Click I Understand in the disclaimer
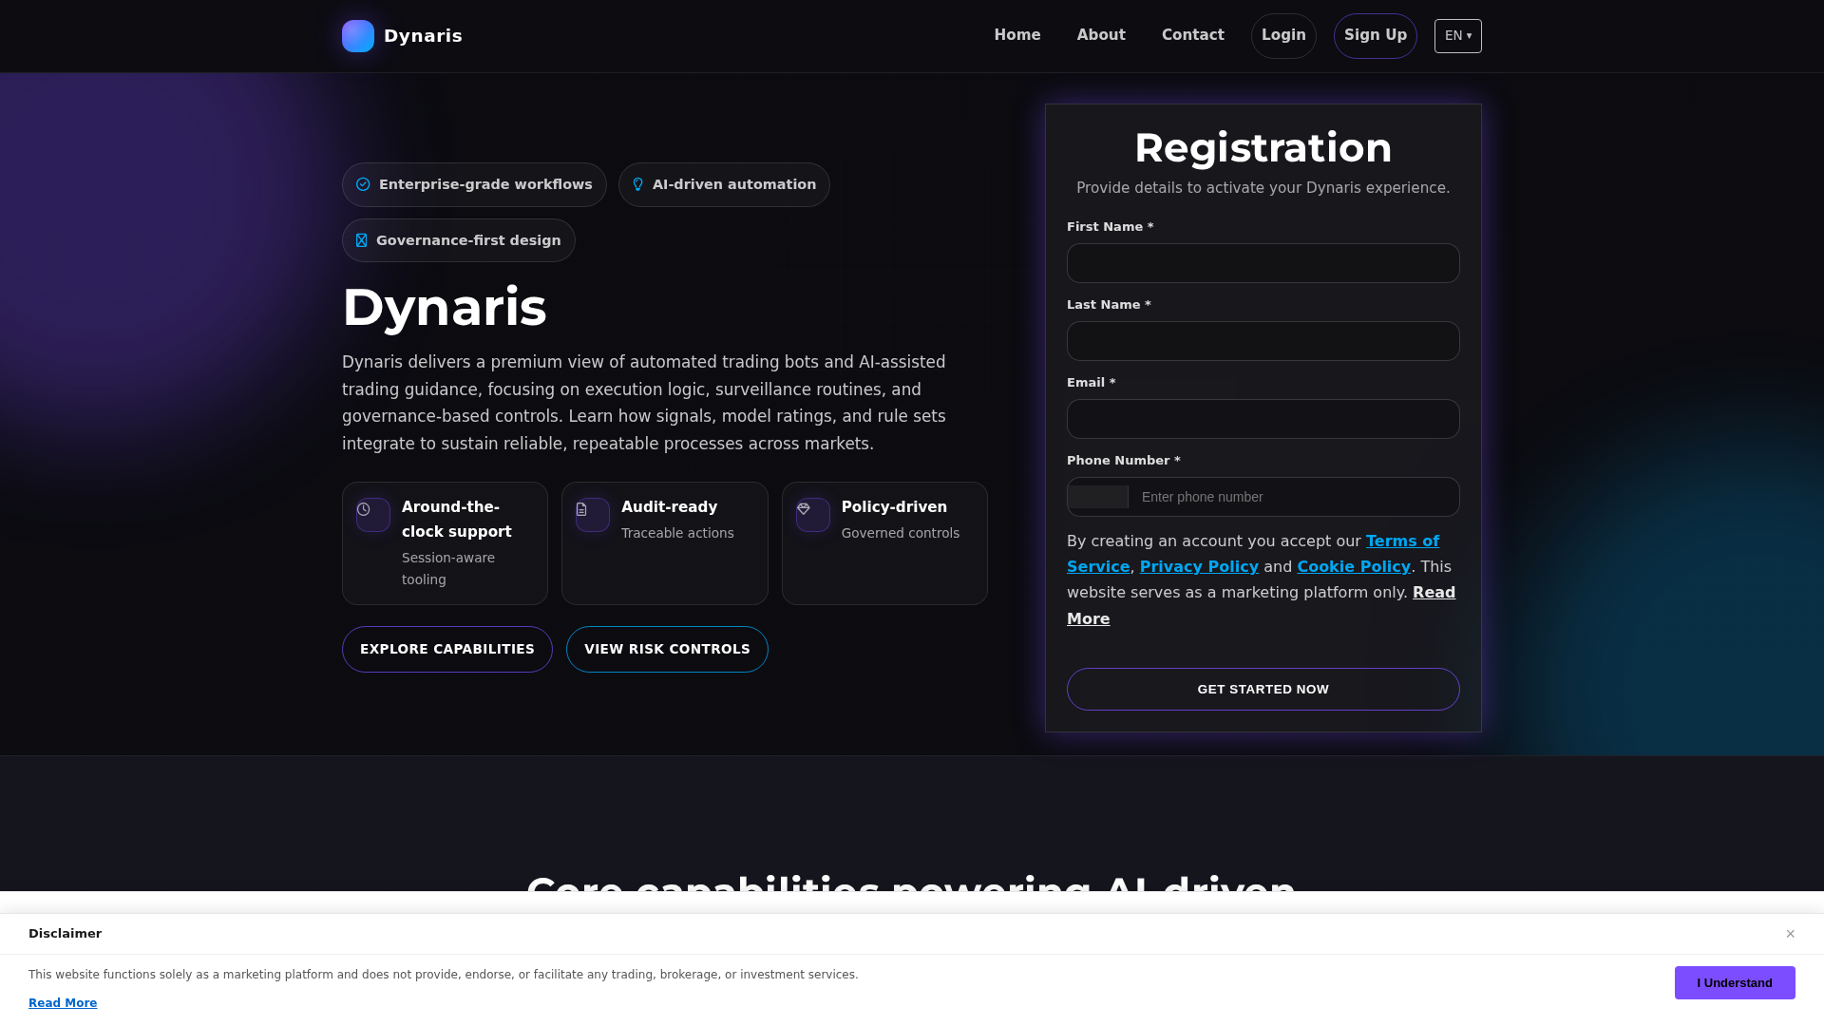The height and width of the screenshot is (1026, 1824). pos(1735,982)
